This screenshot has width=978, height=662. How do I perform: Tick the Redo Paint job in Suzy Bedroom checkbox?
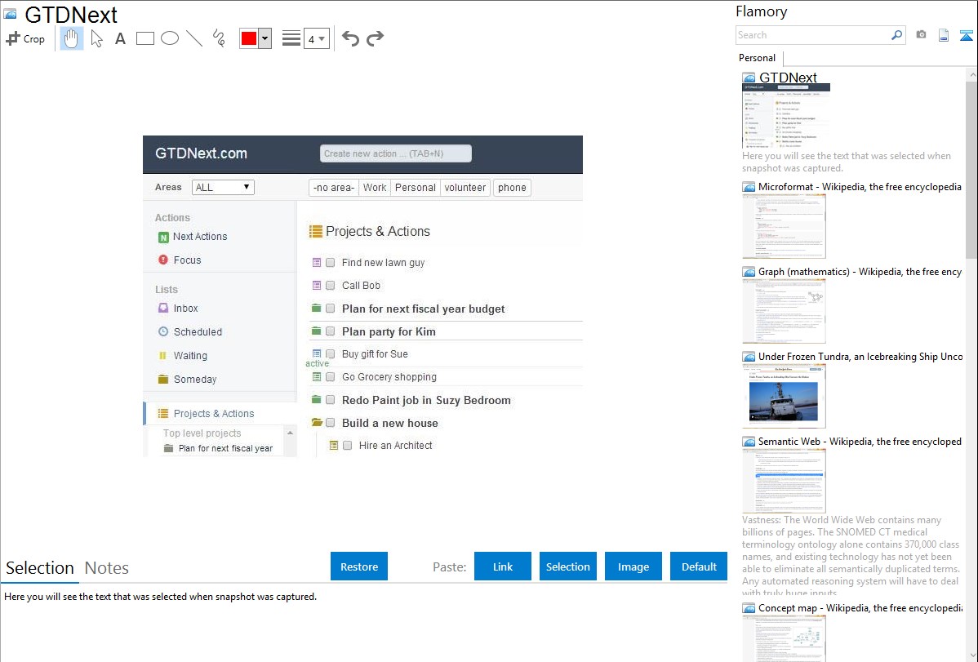331,400
